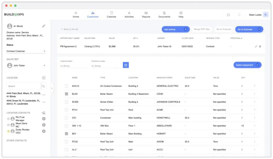Uncheck the BLR3 Boiler Steam checkbox
The image size is (273, 159).
[67, 94]
